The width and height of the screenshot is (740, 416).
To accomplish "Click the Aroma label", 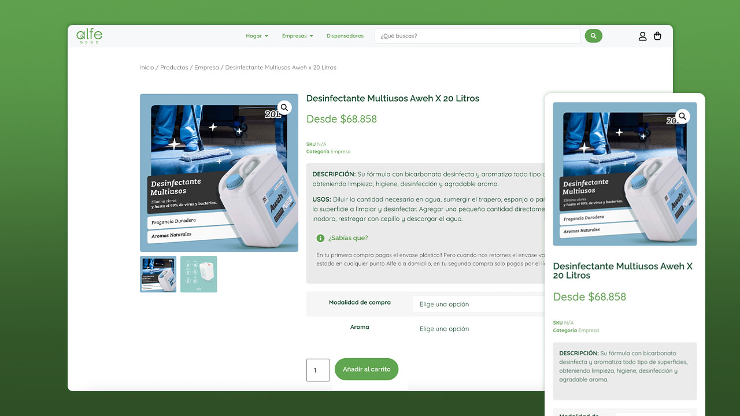I will coord(360,327).
